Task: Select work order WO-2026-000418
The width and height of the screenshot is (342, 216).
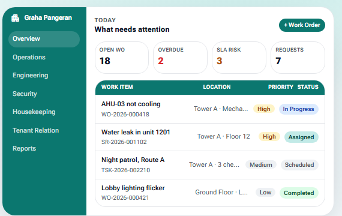Action: (125, 115)
